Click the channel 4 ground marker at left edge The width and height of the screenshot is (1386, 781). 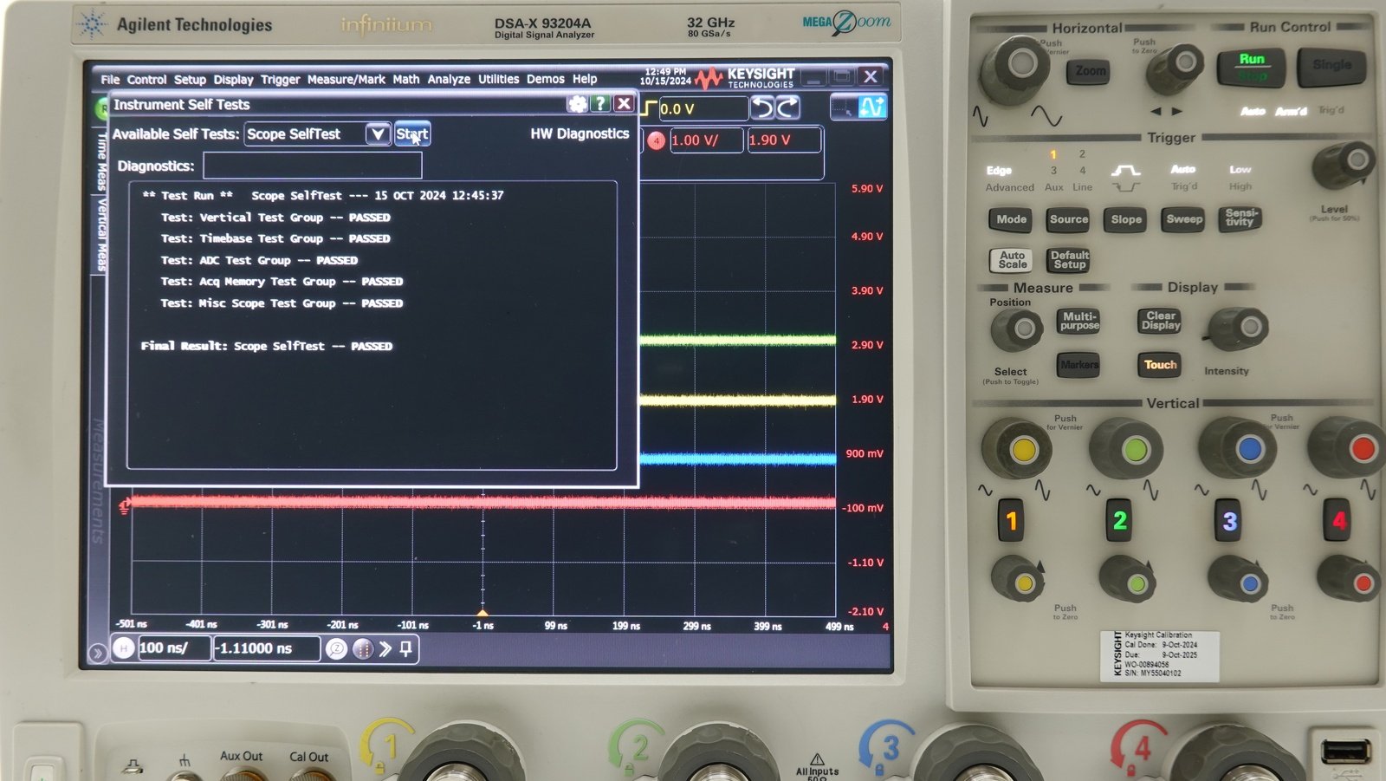click(124, 506)
